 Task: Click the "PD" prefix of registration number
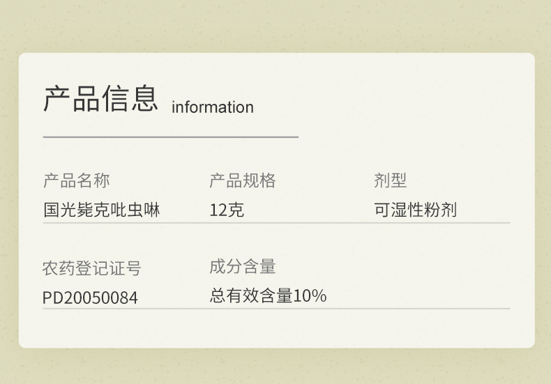[52, 298]
